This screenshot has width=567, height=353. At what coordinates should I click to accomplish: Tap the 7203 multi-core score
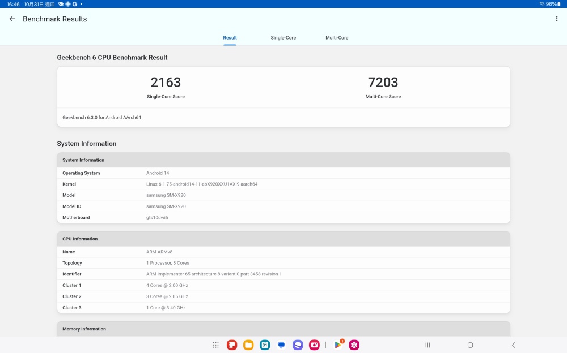pos(383,82)
